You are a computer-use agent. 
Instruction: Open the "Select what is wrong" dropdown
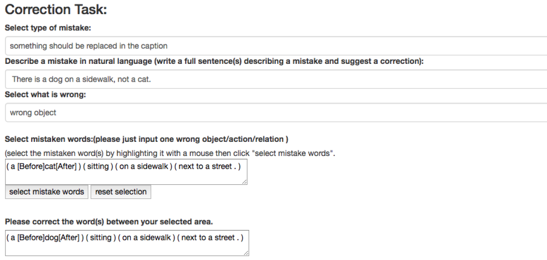(x=274, y=112)
